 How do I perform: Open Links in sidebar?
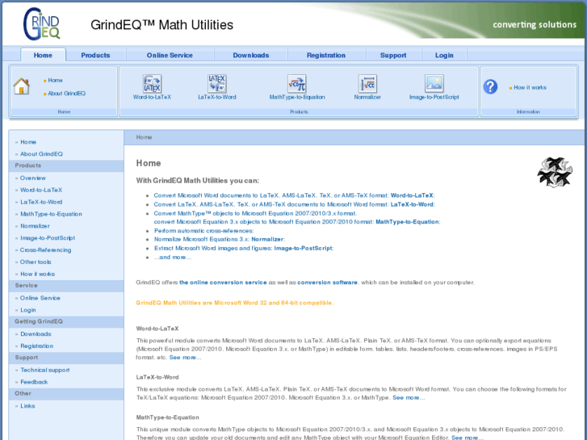(x=27, y=405)
